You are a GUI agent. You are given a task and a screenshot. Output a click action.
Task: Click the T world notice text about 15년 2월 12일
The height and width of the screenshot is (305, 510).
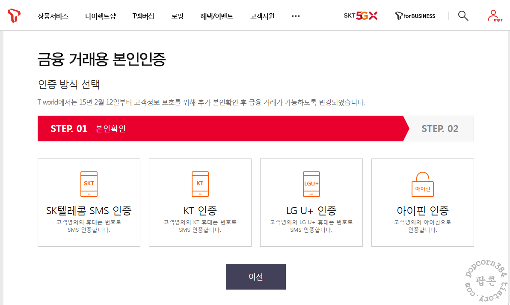201,102
